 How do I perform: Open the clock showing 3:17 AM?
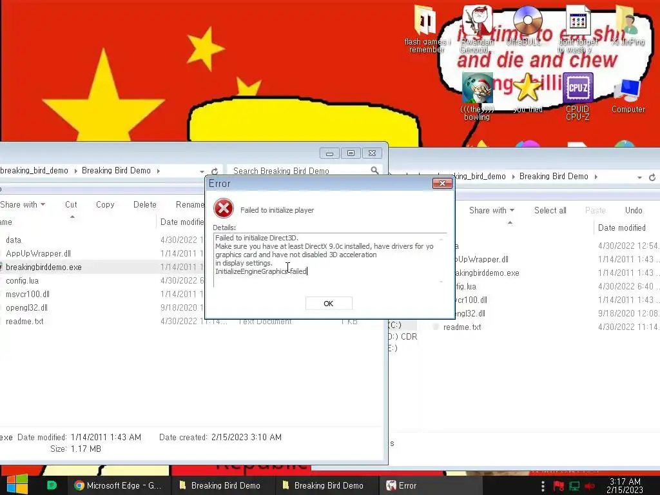pos(625,485)
